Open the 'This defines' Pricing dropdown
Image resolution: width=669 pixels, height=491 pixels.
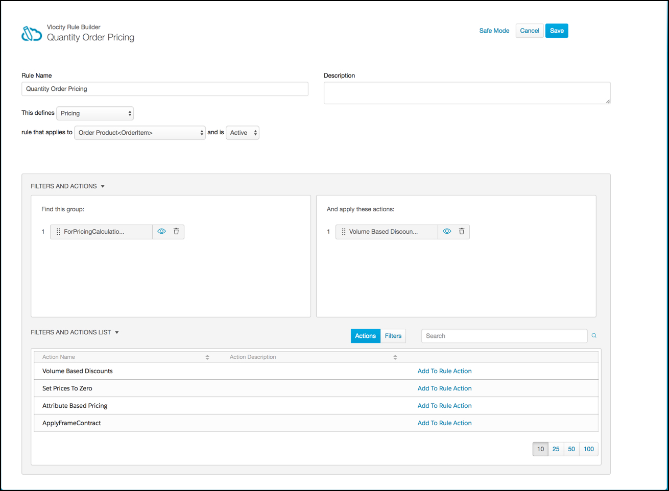click(x=95, y=113)
